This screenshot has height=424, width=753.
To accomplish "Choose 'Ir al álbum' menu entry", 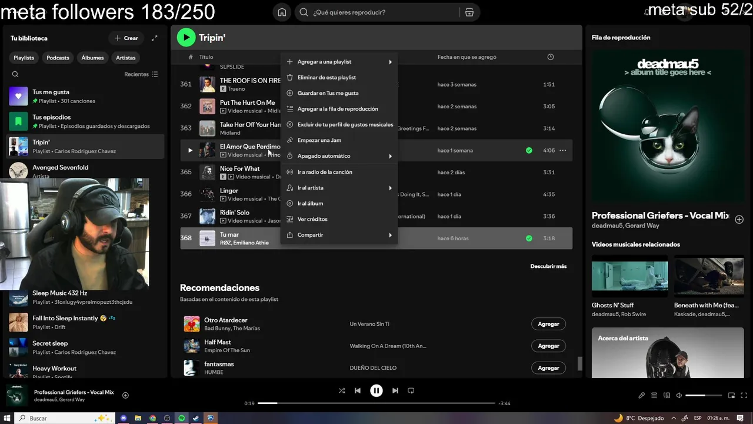I will coord(339,203).
